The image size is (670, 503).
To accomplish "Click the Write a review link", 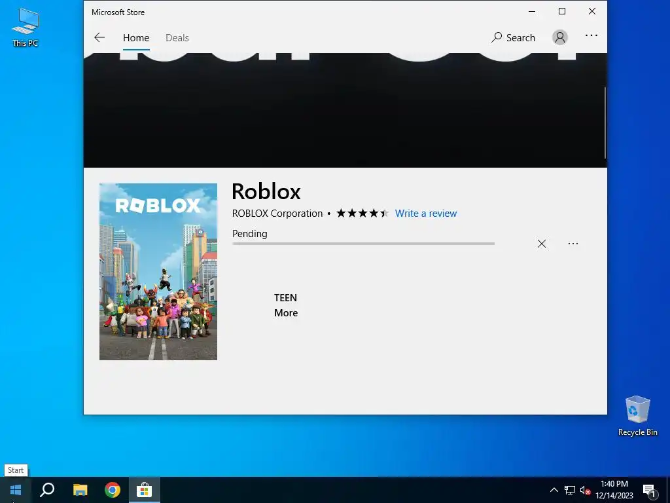I will coord(425,214).
